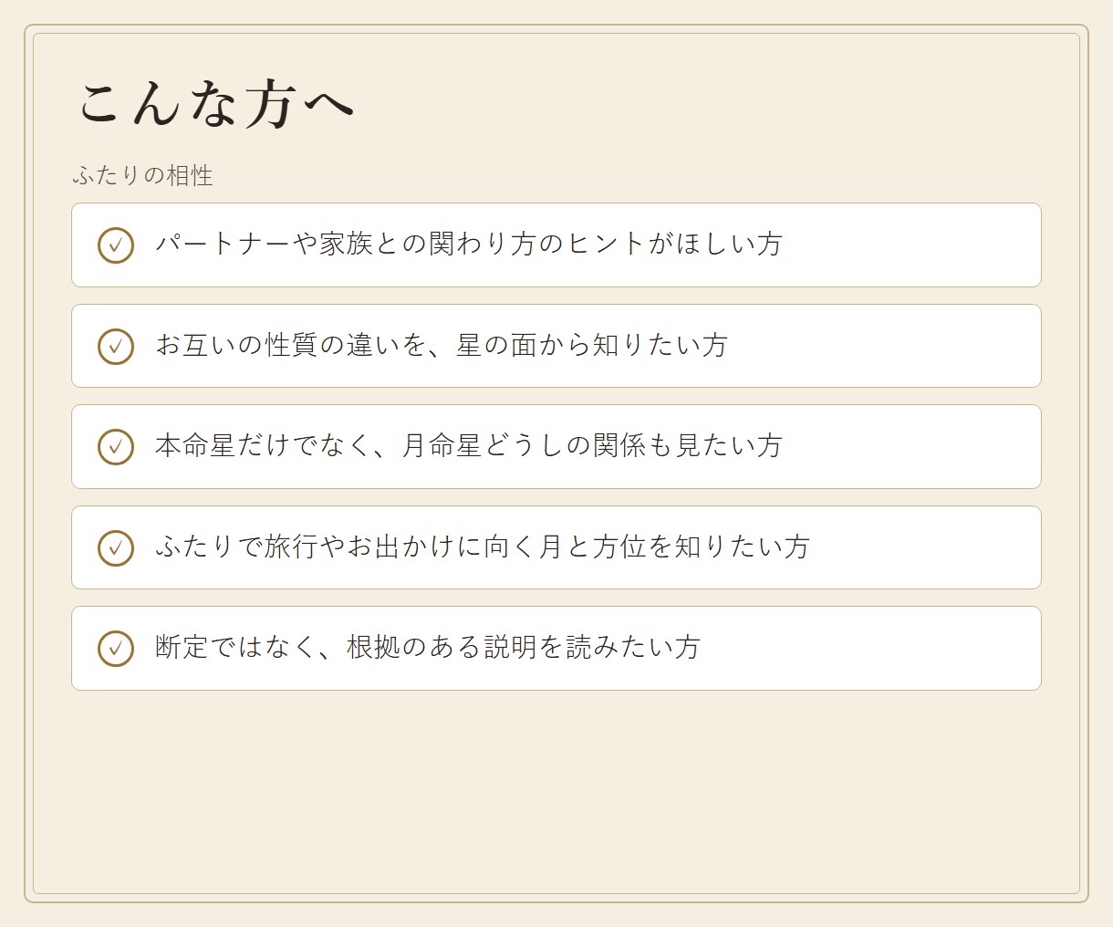The image size is (1113, 927).
Task: Click the check icon beside お互いの性質 item
Action: (x=116, y=347)
